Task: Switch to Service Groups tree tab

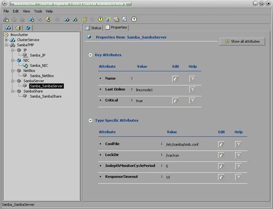Action: [x=8, y=28]
